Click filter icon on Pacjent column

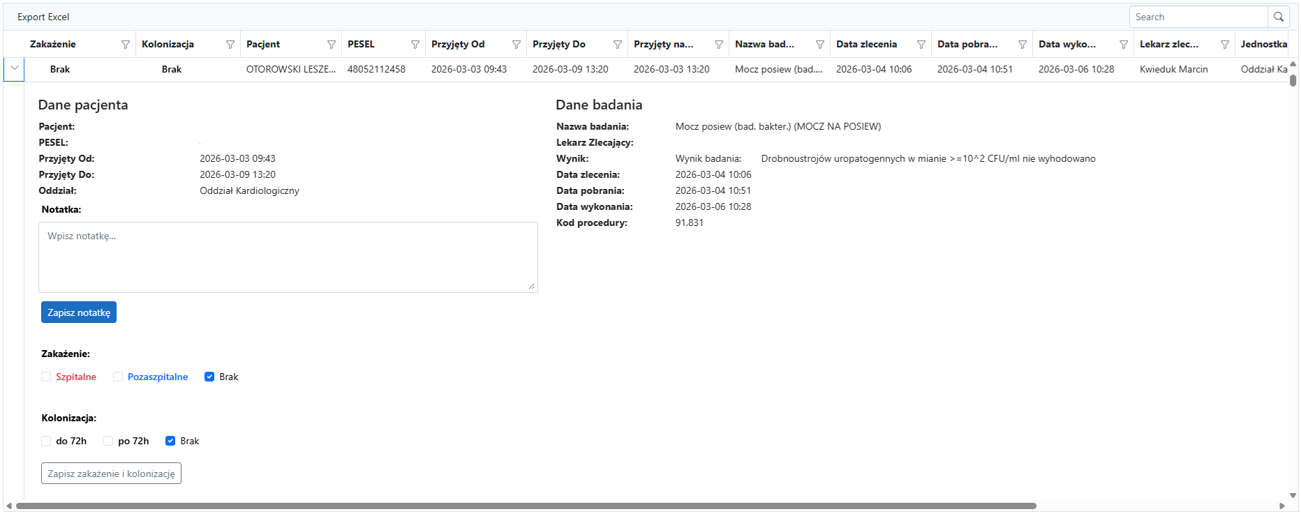point(332,45)
